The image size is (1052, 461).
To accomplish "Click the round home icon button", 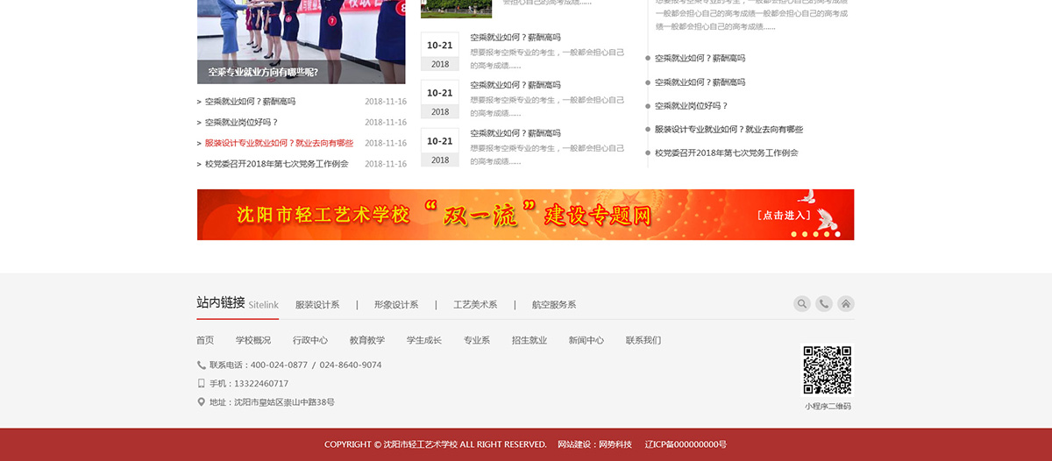I will (x=846, y=304).
